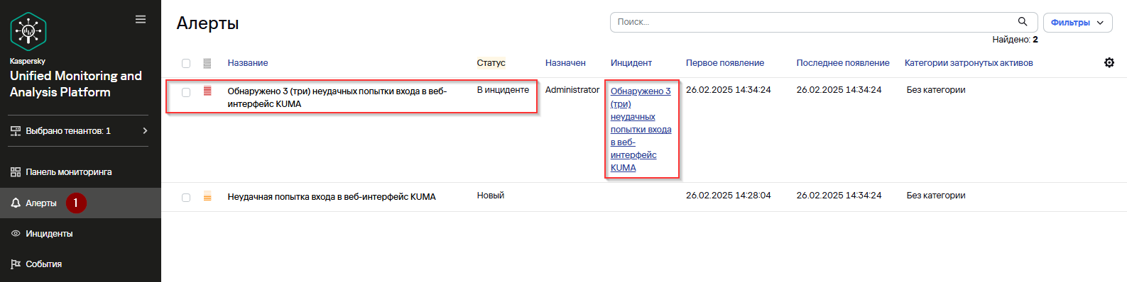Collapse sidebar with the hamburger menu icon
This screenshot has height=282, width=1127.
tap(141, 19)
